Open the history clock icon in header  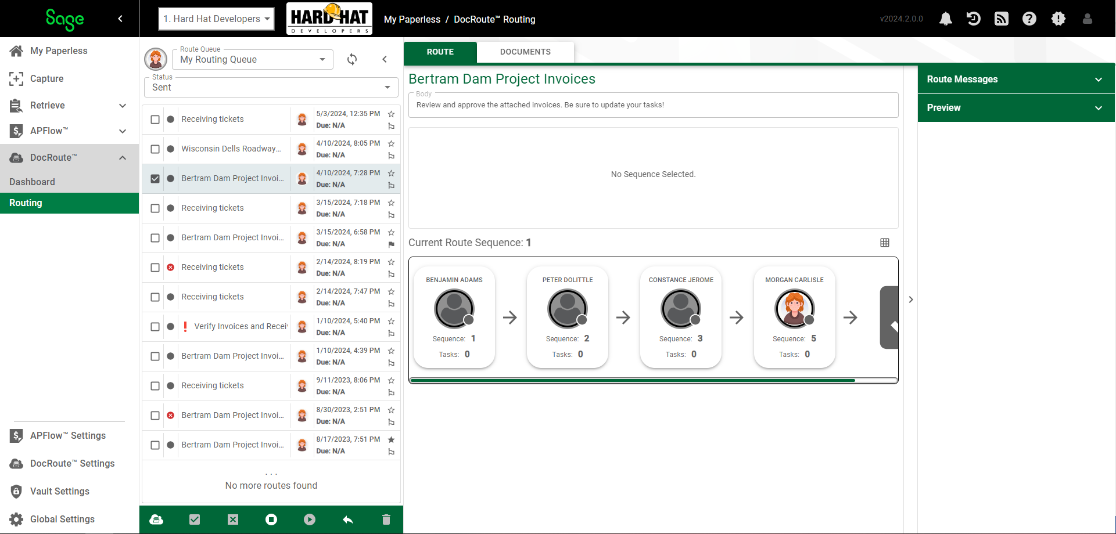click(x=974, y=19)
